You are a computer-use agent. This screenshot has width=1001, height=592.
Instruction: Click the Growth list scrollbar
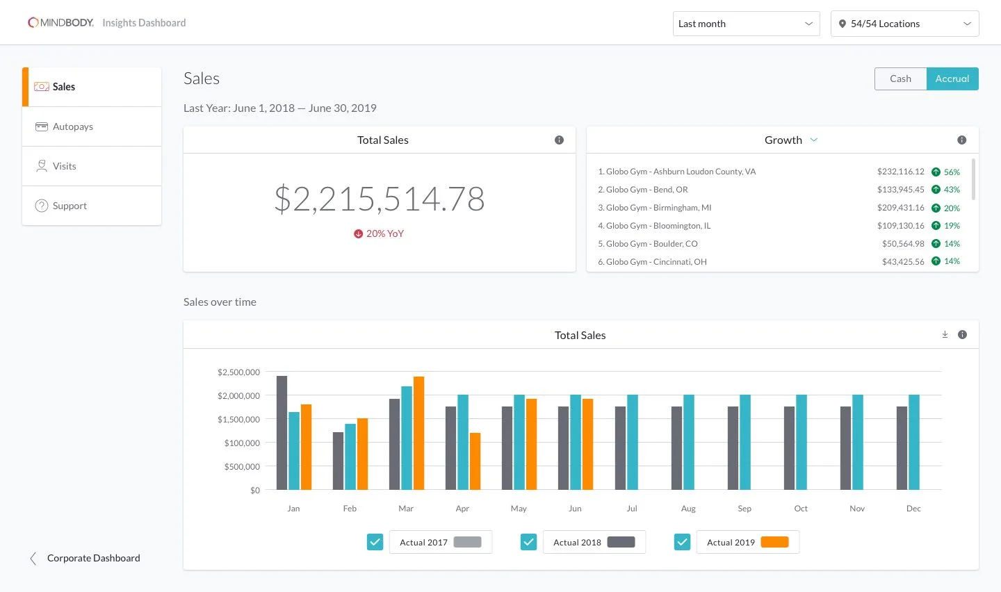click(x=973, y=179)
